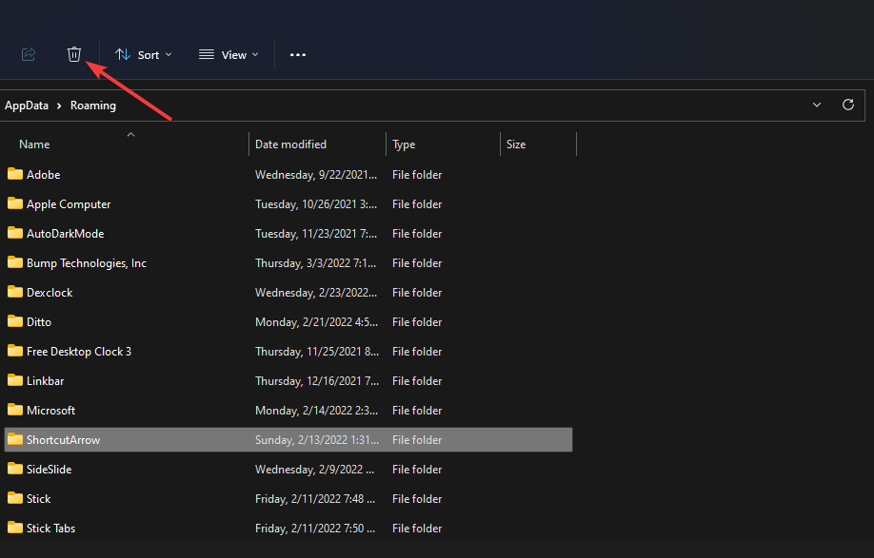This screenshot has width=874, height=558.
Task: Expand the address bar history chevron
Action: (817, 106)
